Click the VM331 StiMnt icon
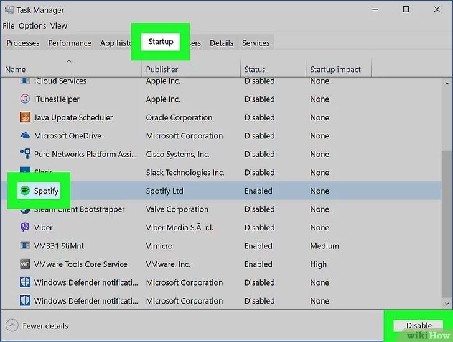The image size is (453, 342). [x=25, y=245]
